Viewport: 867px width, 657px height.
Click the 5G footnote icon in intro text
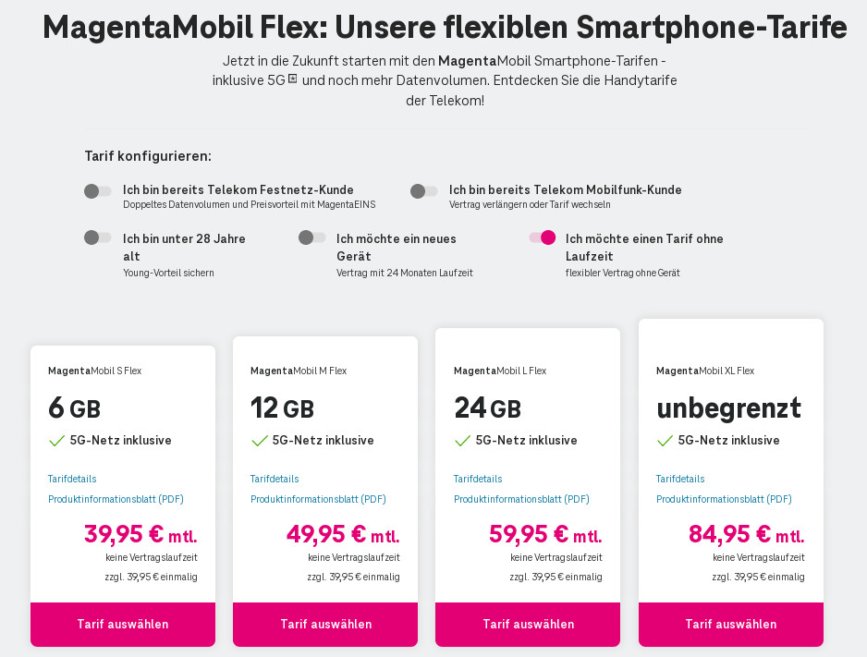(293, 79)
